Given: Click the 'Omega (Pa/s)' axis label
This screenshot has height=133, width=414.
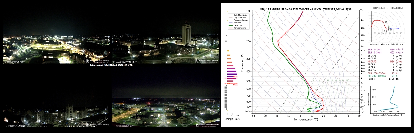Looking at the screenshot, I should click(x=232, y=119).
